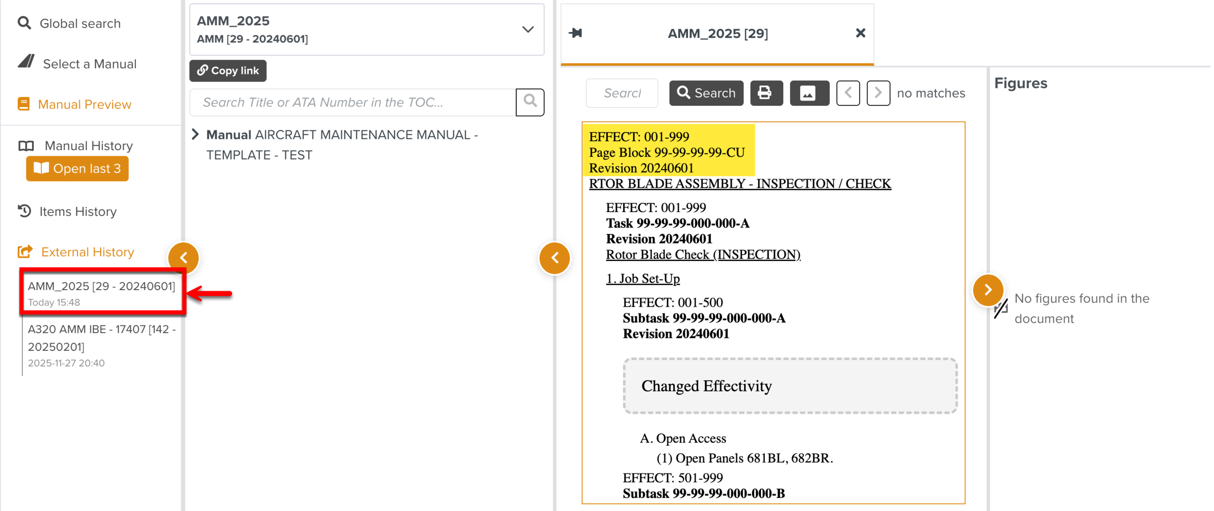The height and width of the screenshot is (511, 1214).
Task: Click the dark Search button in viewer
Action: pos(706,93)
